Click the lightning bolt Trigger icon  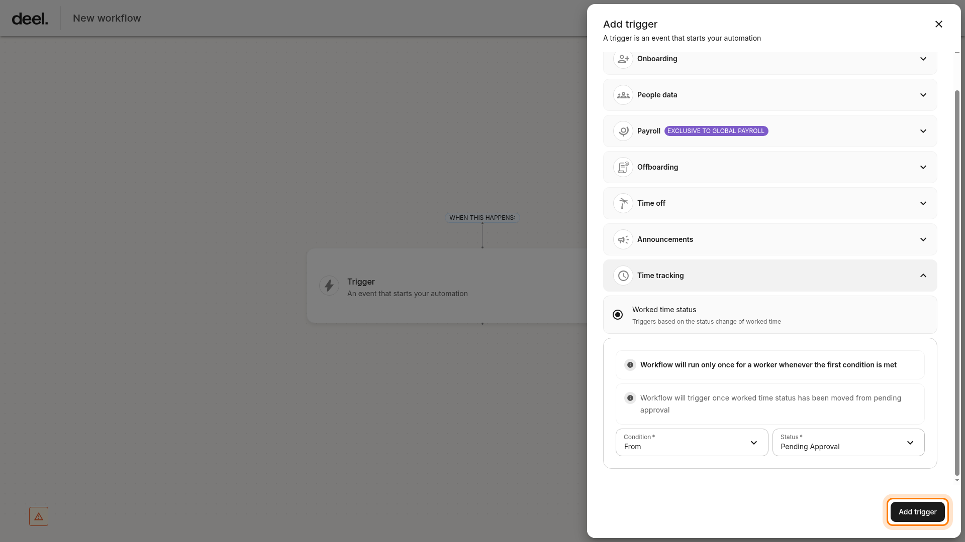329,286
